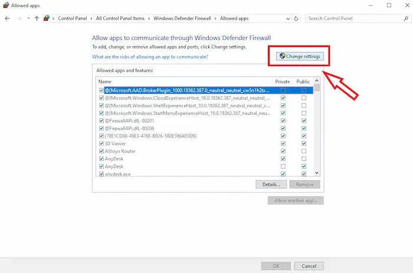Screen dimensions: 413x273
Task: Go up one level with Up arrow
Action: pyautogui.click(x=37, y=18)
